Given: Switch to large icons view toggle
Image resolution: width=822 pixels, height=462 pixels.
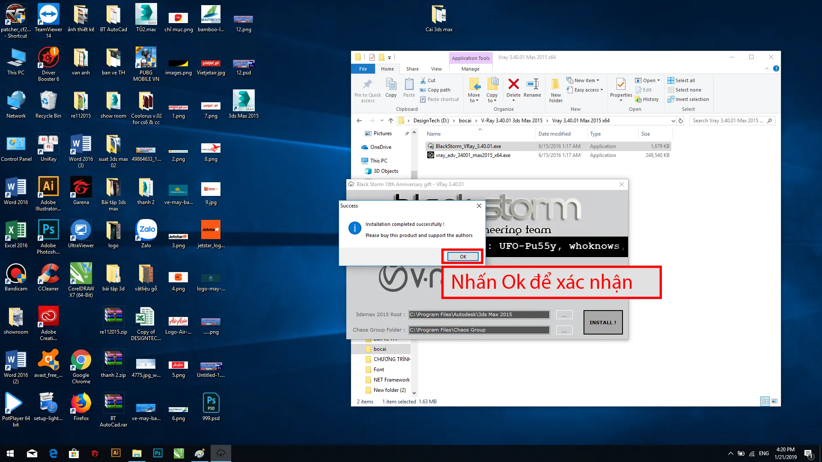Looking at the screenshot, I should point(774,401).
